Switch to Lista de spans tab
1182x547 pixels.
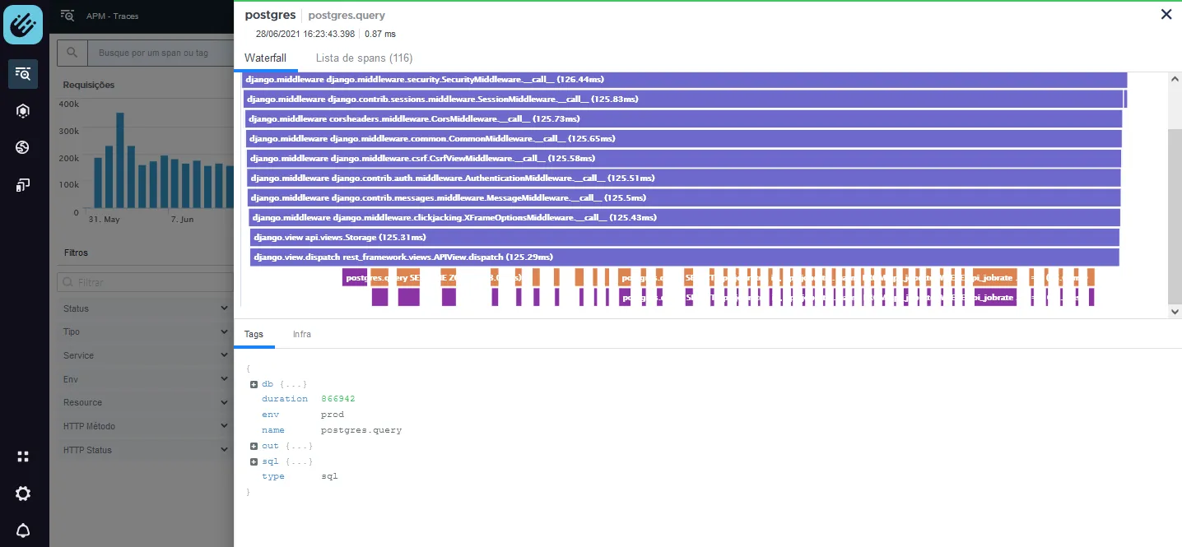(365, 58)
